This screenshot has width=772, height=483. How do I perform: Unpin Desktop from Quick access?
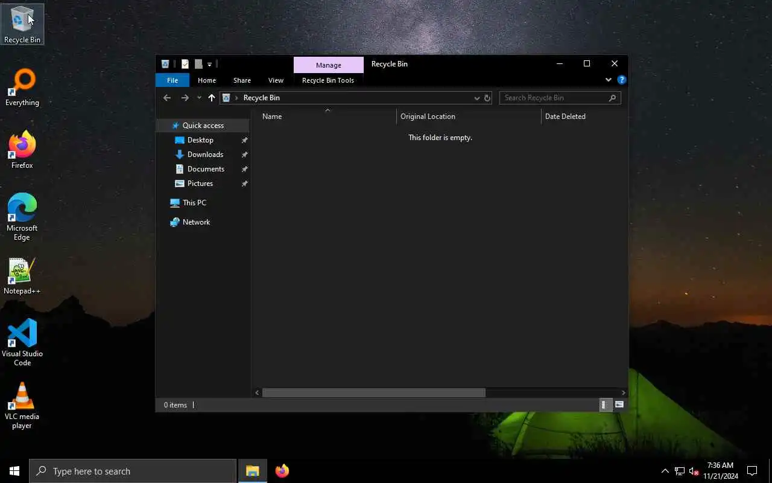(x=244, y=140)
